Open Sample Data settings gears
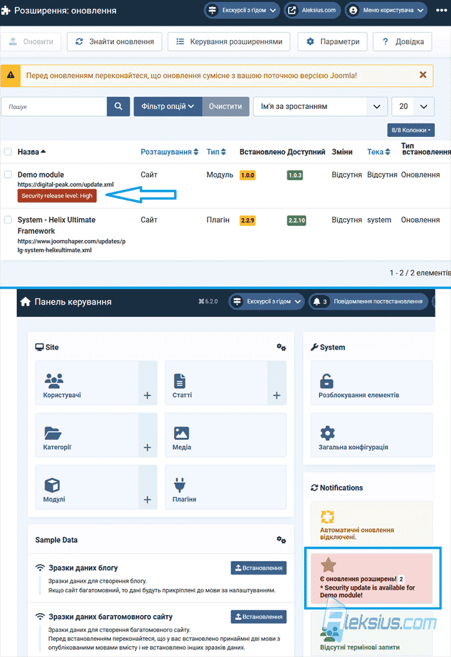The width and height of the screenshot is (451, 657). tap(281, 540)
